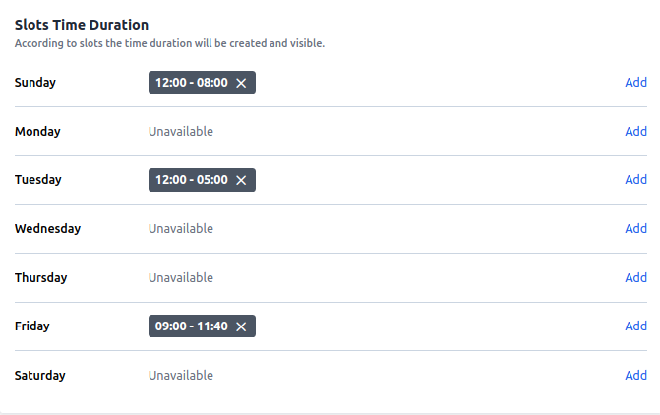Add a Wednesday time slot
This screenshot has width=660, height=415.
pos(635,229)
